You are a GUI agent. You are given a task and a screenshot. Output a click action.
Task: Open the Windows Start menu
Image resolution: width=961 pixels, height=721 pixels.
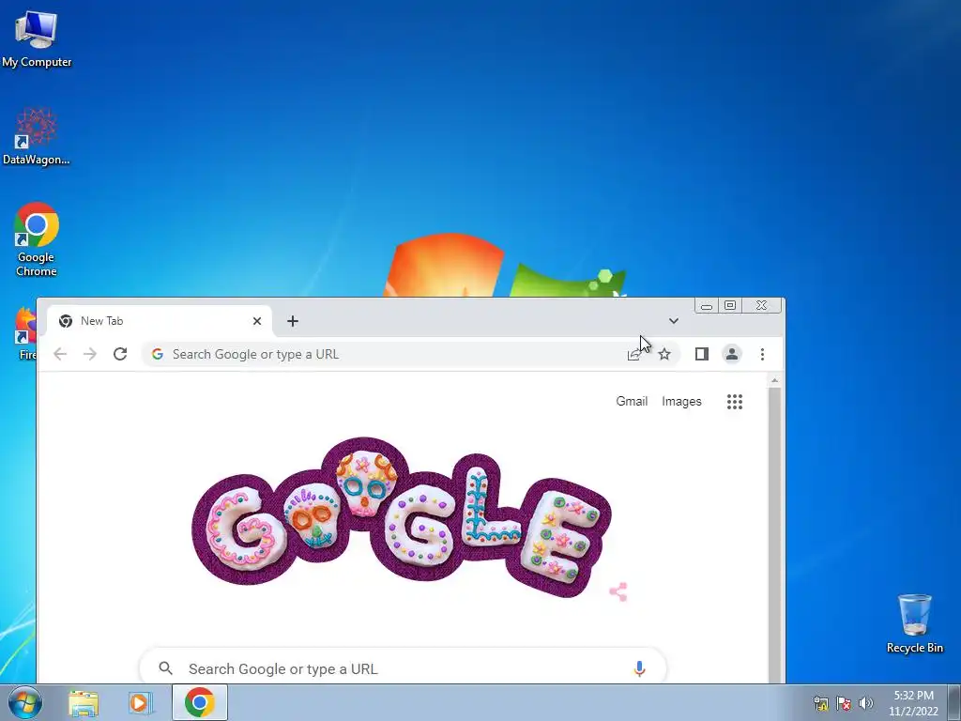[x=25, y=703]
